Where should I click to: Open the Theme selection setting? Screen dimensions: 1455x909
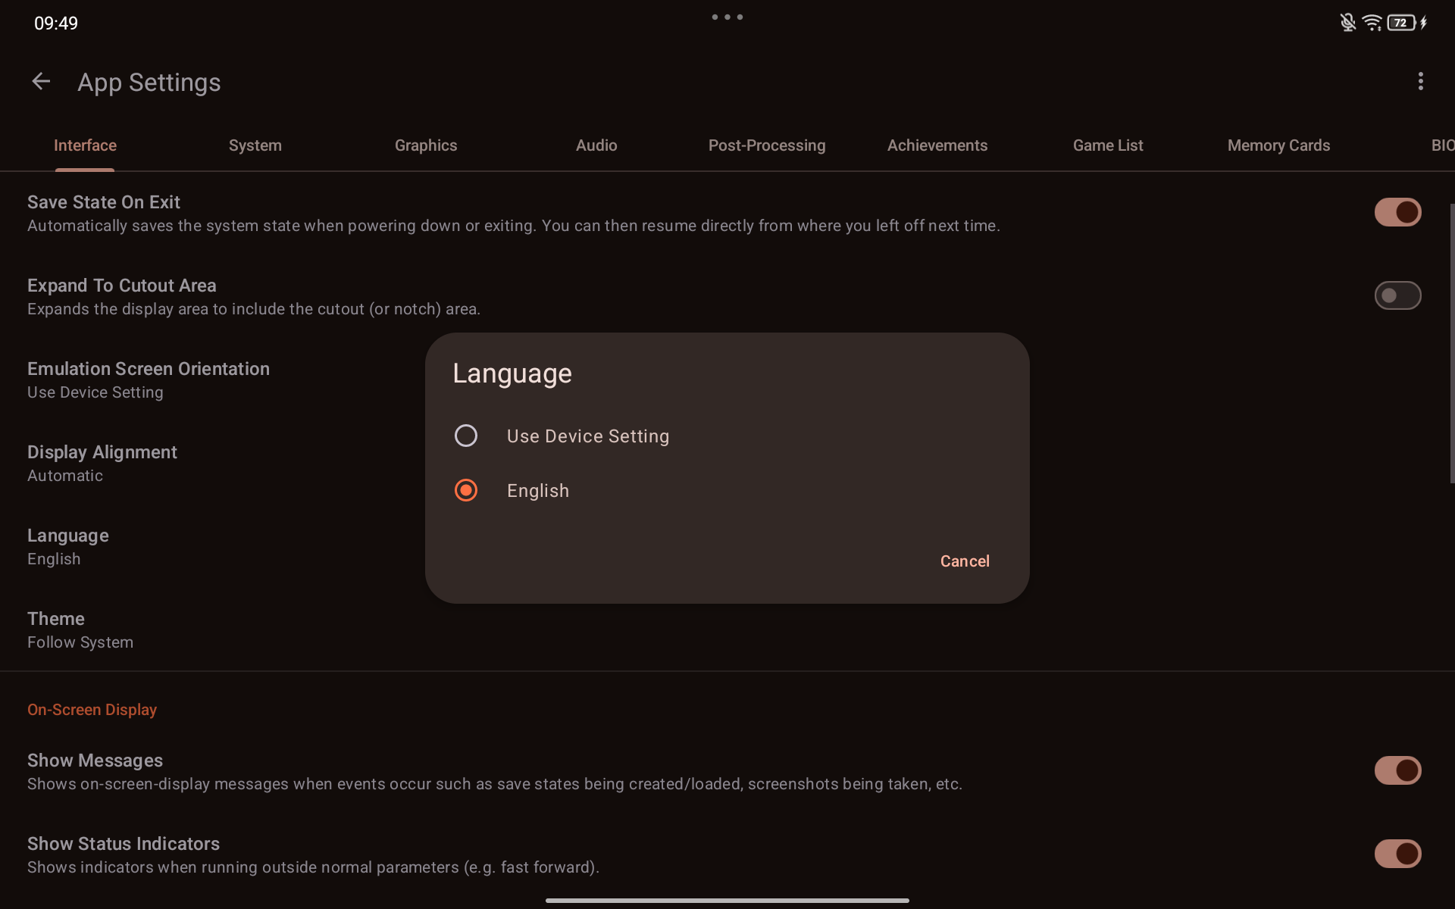tap(80, 629)
